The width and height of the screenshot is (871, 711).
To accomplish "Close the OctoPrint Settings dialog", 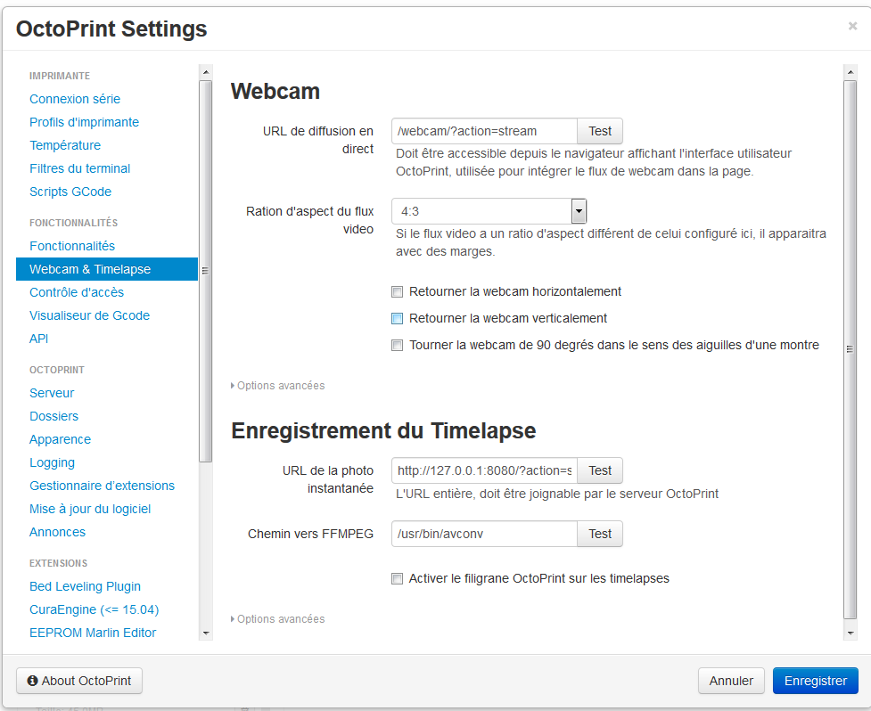I will tap(852, 27).
